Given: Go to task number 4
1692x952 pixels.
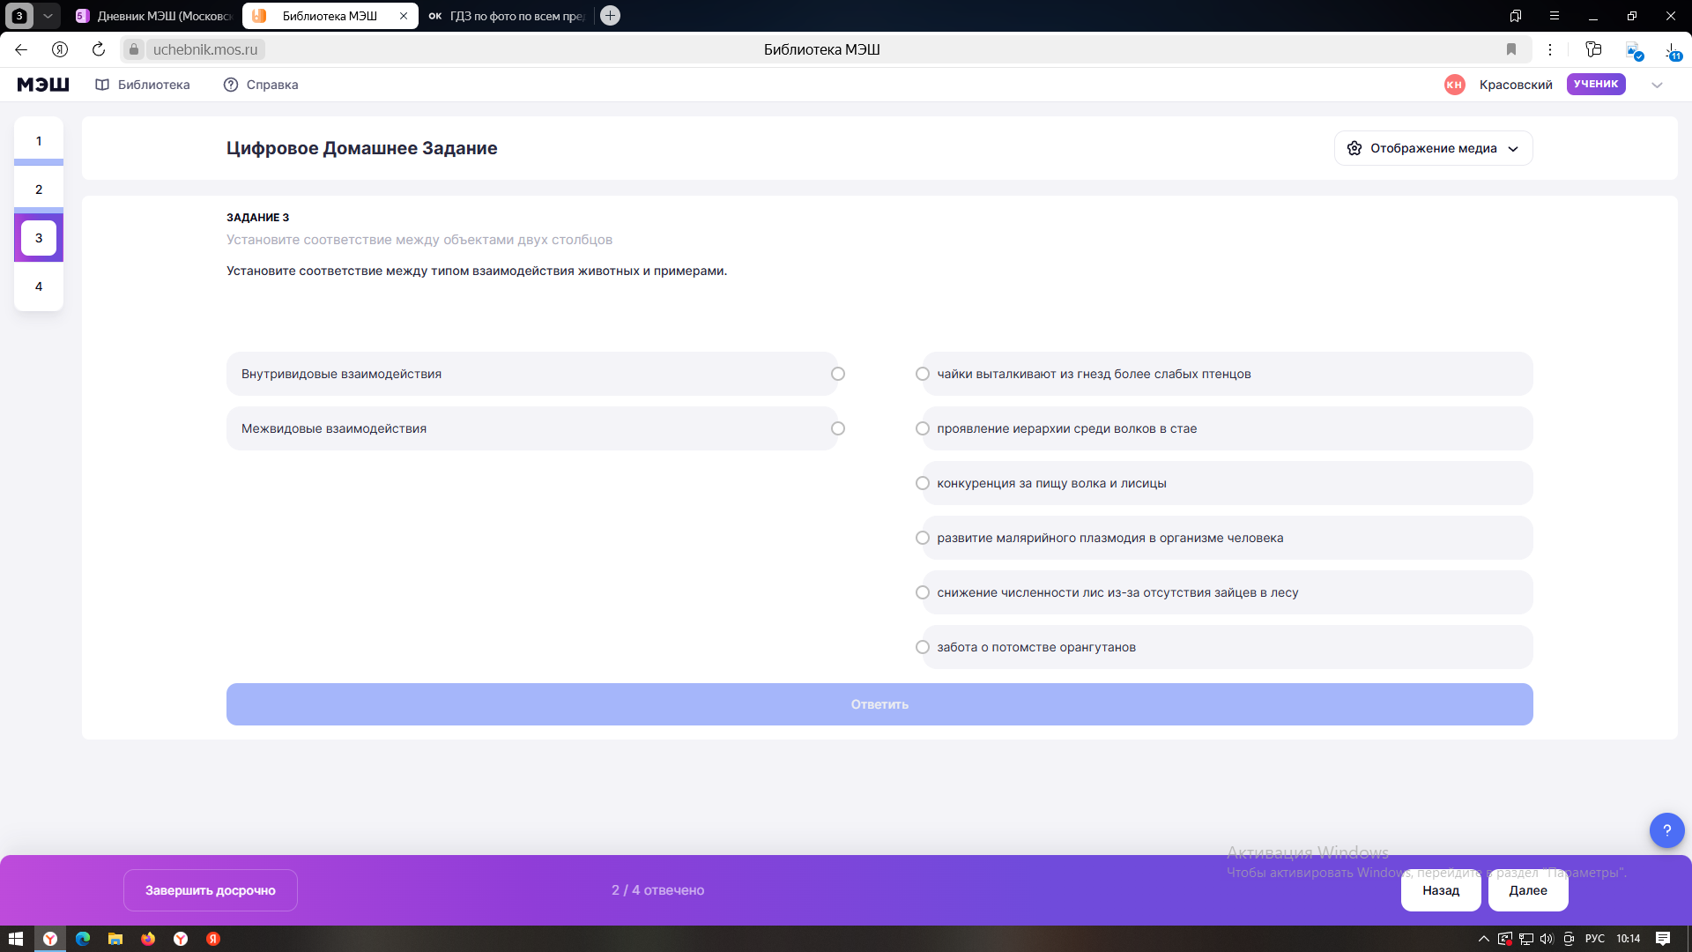Looking at the screenshot, I should [x=39, y=286].
